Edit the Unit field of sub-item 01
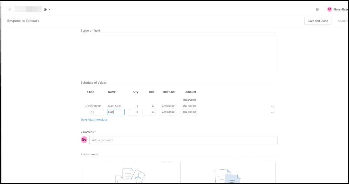This screenshot has width=349, height=184. point(149,112)
